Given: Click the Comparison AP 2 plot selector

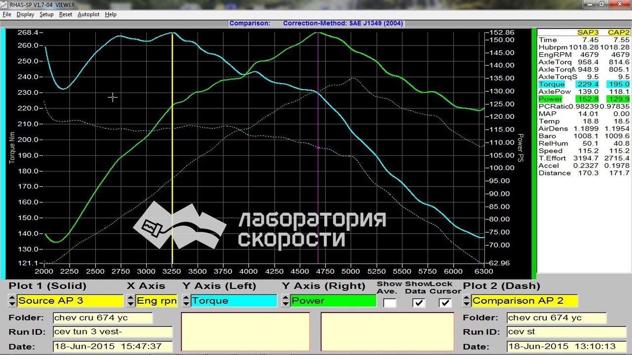Looking at the screenshot, I should click(x=524, y=301).
